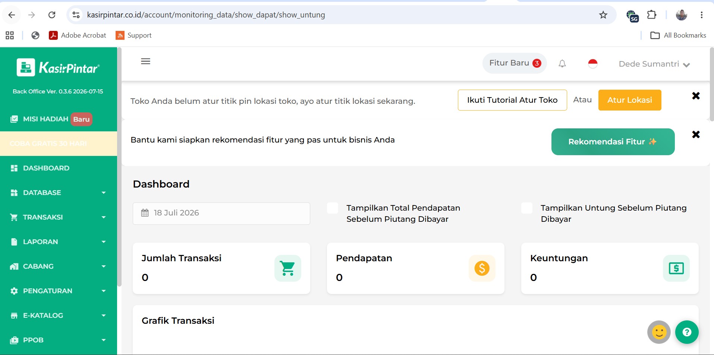Open the Adobe Acrobat bookmark

(x=78, y=35)
